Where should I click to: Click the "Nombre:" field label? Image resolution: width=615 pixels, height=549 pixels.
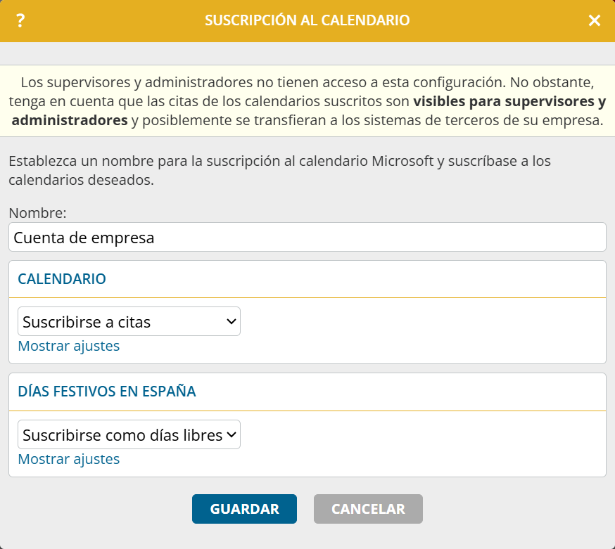(x=37, y=213)
